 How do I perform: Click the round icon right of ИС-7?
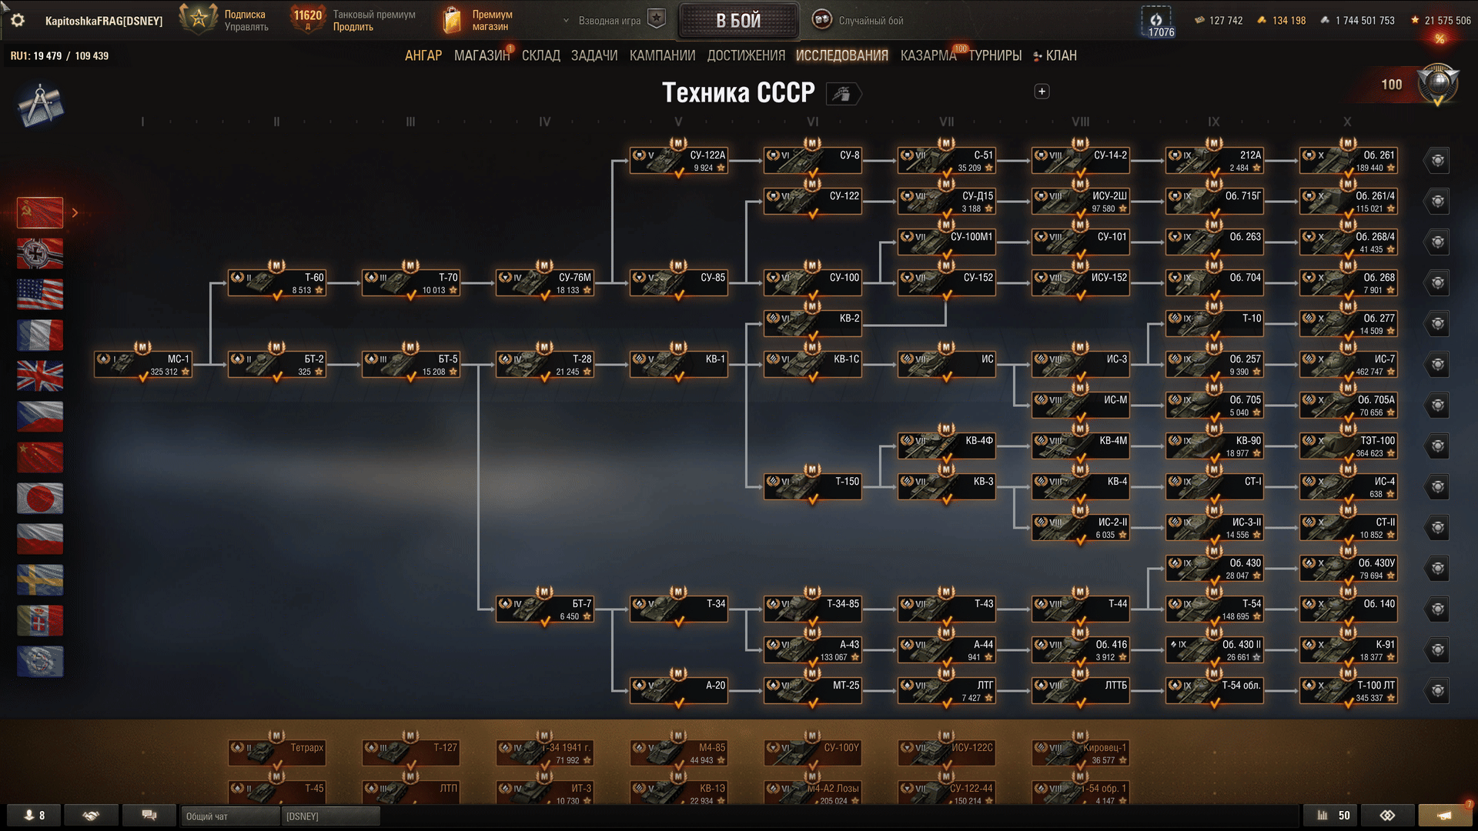click(1437, 365)
